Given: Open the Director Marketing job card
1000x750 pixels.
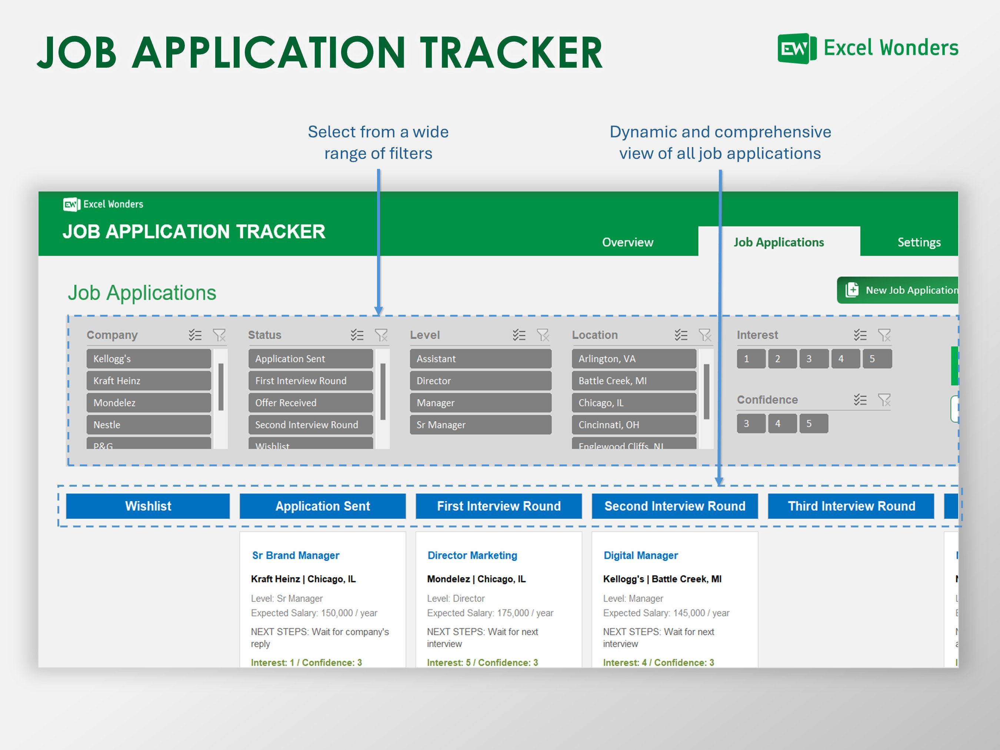Looking at the screenshot, I should click(472, 555).
